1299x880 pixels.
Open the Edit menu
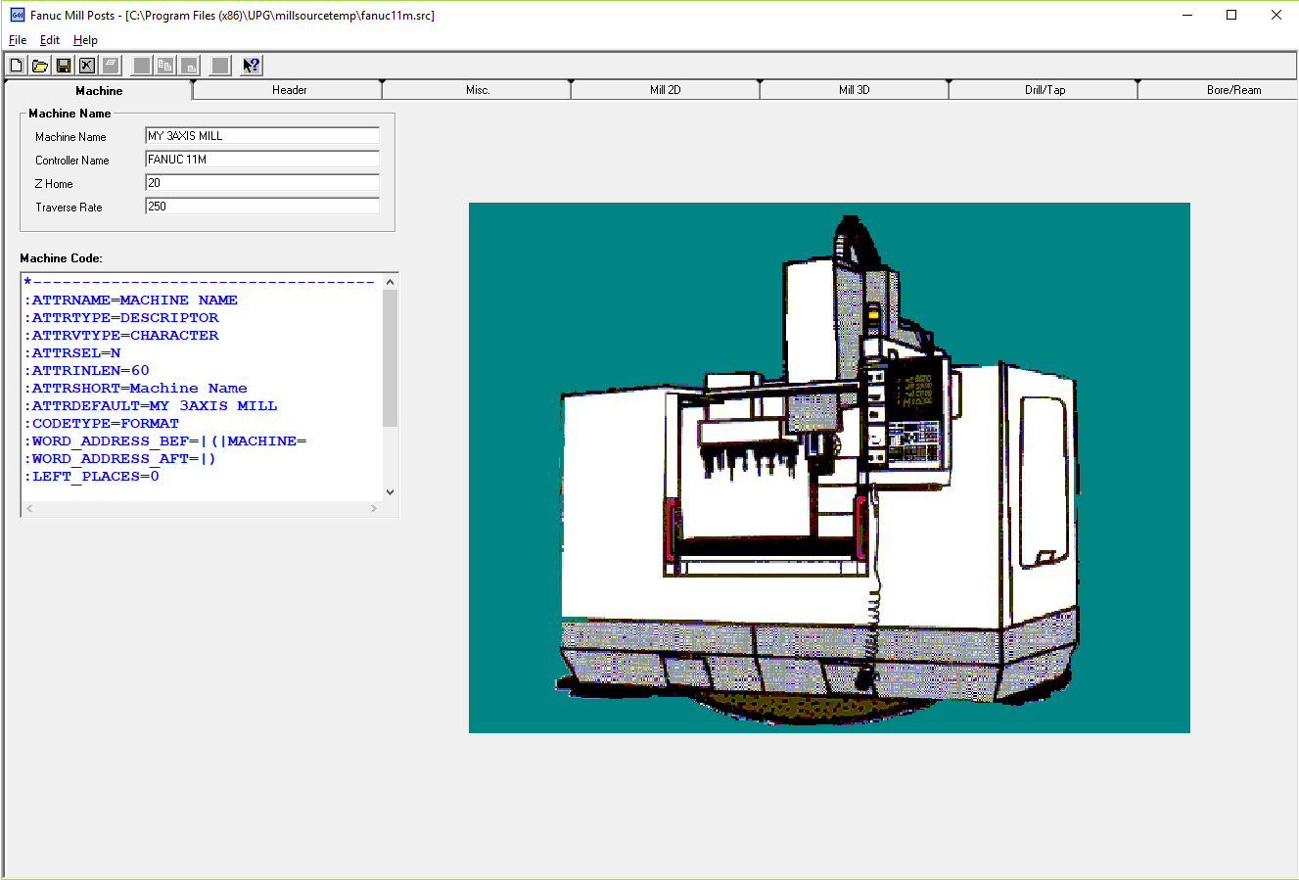50,40
